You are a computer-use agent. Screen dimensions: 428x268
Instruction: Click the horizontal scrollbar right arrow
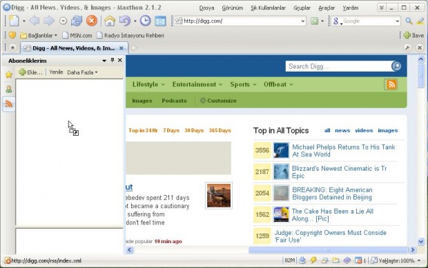412,250
